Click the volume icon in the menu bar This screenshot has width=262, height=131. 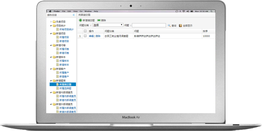point(188,11)
